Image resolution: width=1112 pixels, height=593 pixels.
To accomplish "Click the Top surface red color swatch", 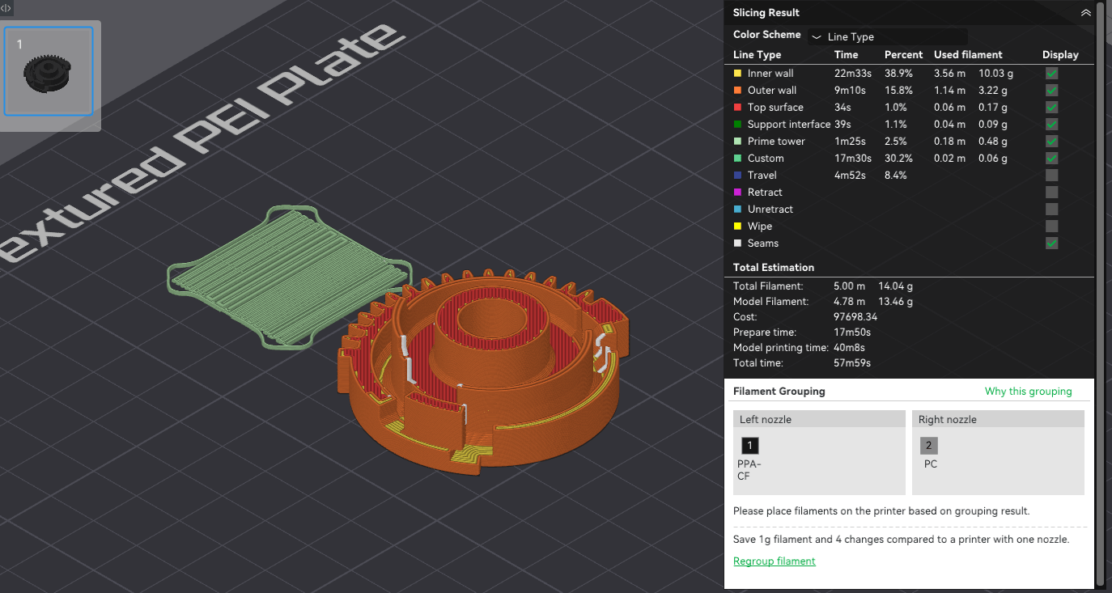I will coord(737,108).
